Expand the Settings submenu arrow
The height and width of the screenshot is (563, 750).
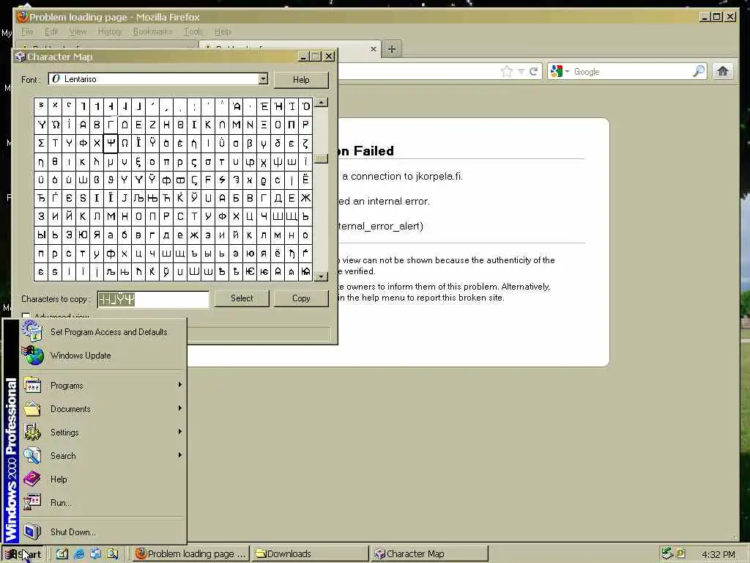180,431
